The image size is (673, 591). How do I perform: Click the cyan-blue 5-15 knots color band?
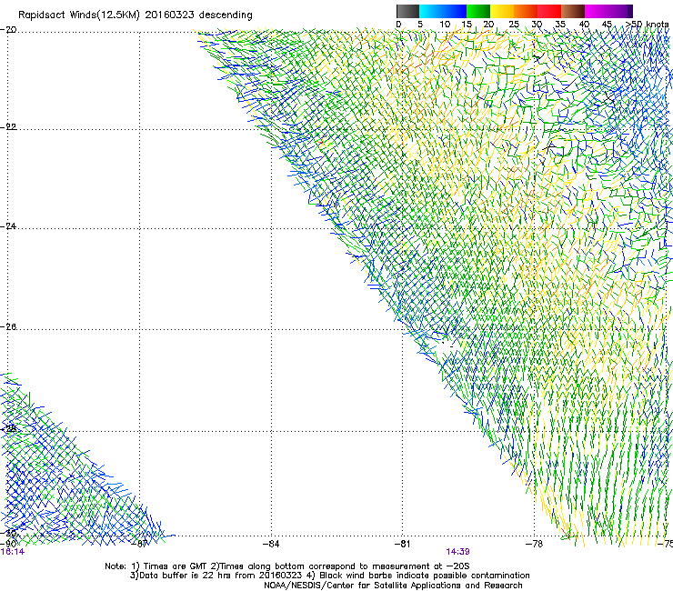point(443,11)
